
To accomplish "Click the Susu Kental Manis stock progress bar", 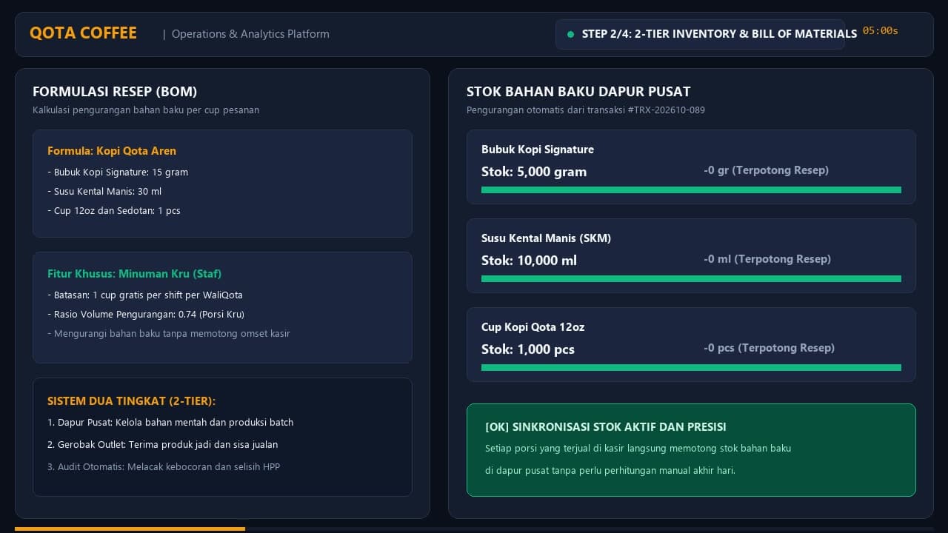I will (691, 279).
